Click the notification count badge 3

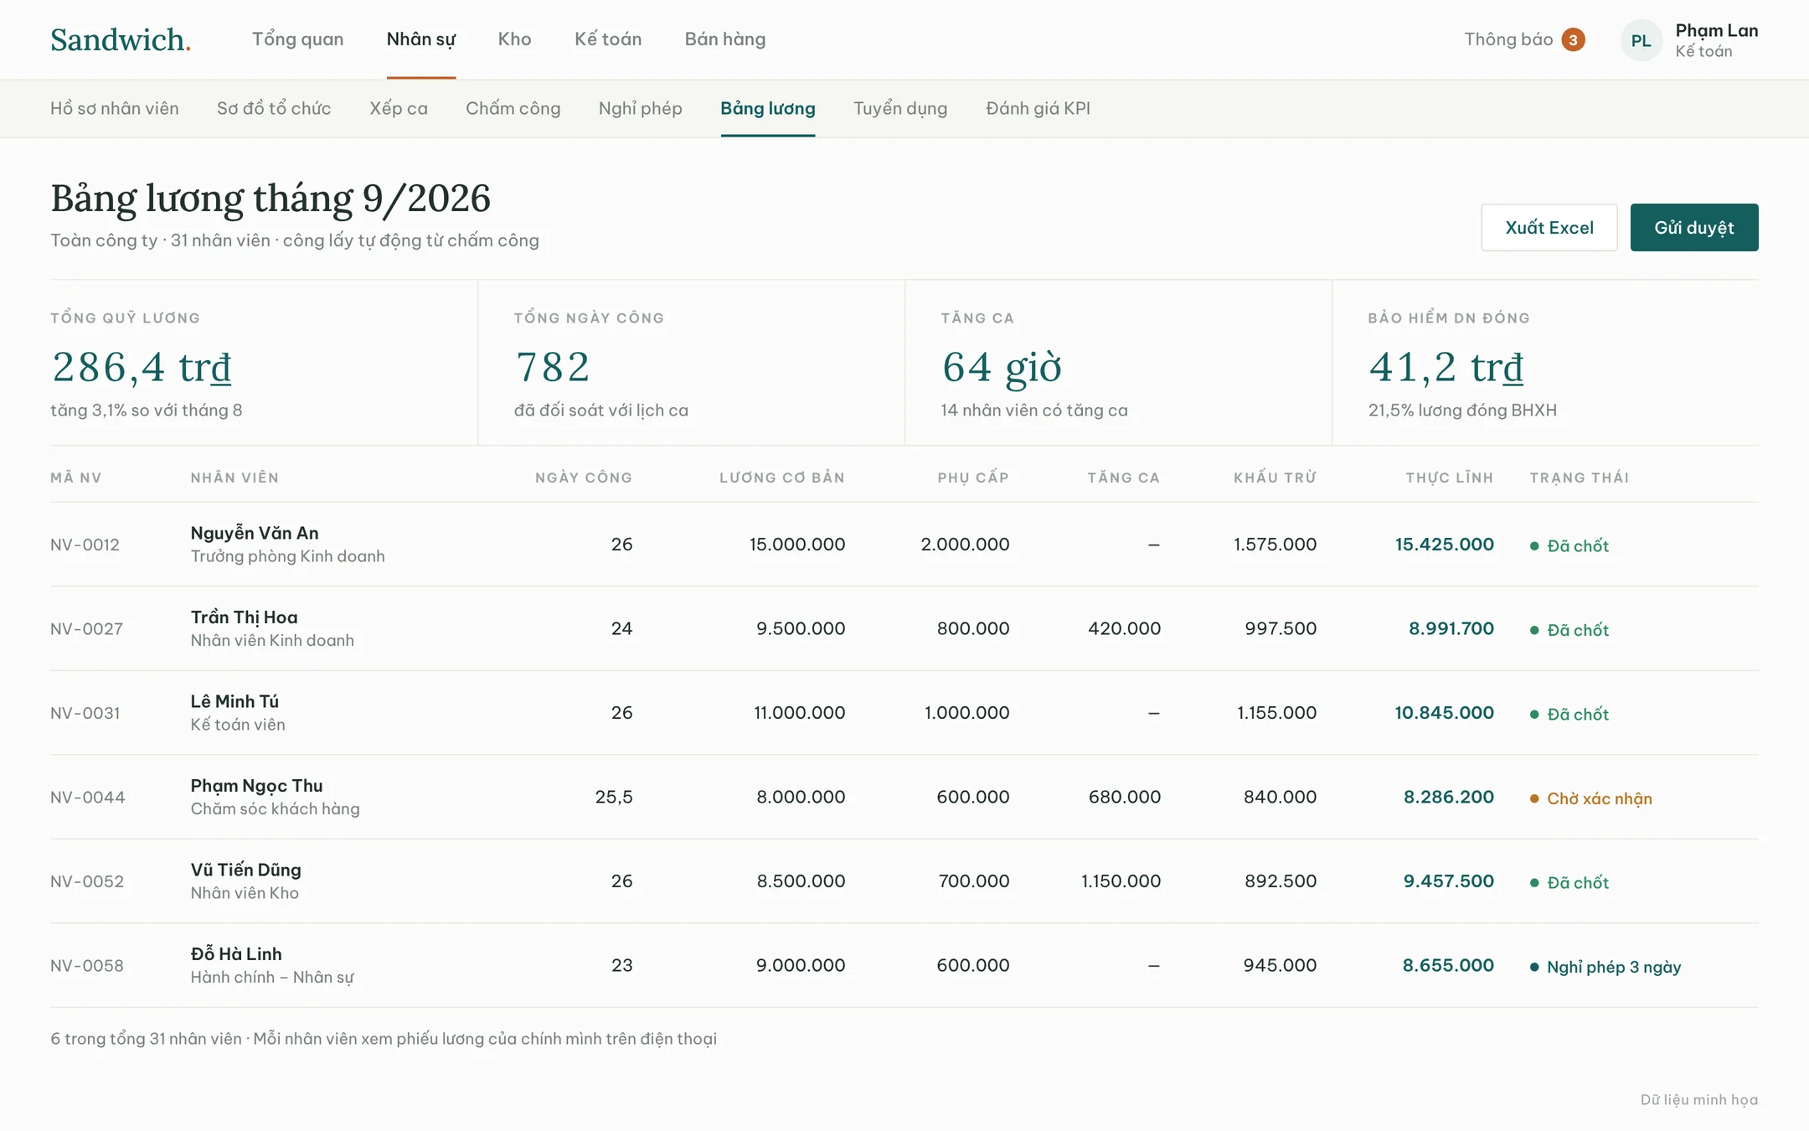click(x=1573, y=39)
